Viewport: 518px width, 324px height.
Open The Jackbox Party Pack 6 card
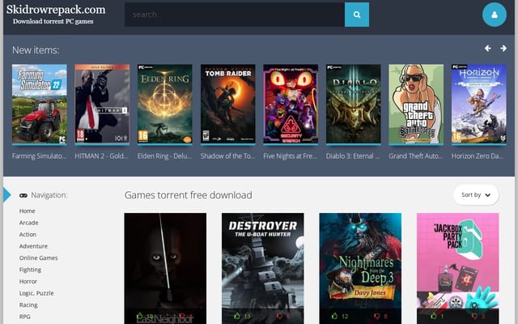[458, 268]
